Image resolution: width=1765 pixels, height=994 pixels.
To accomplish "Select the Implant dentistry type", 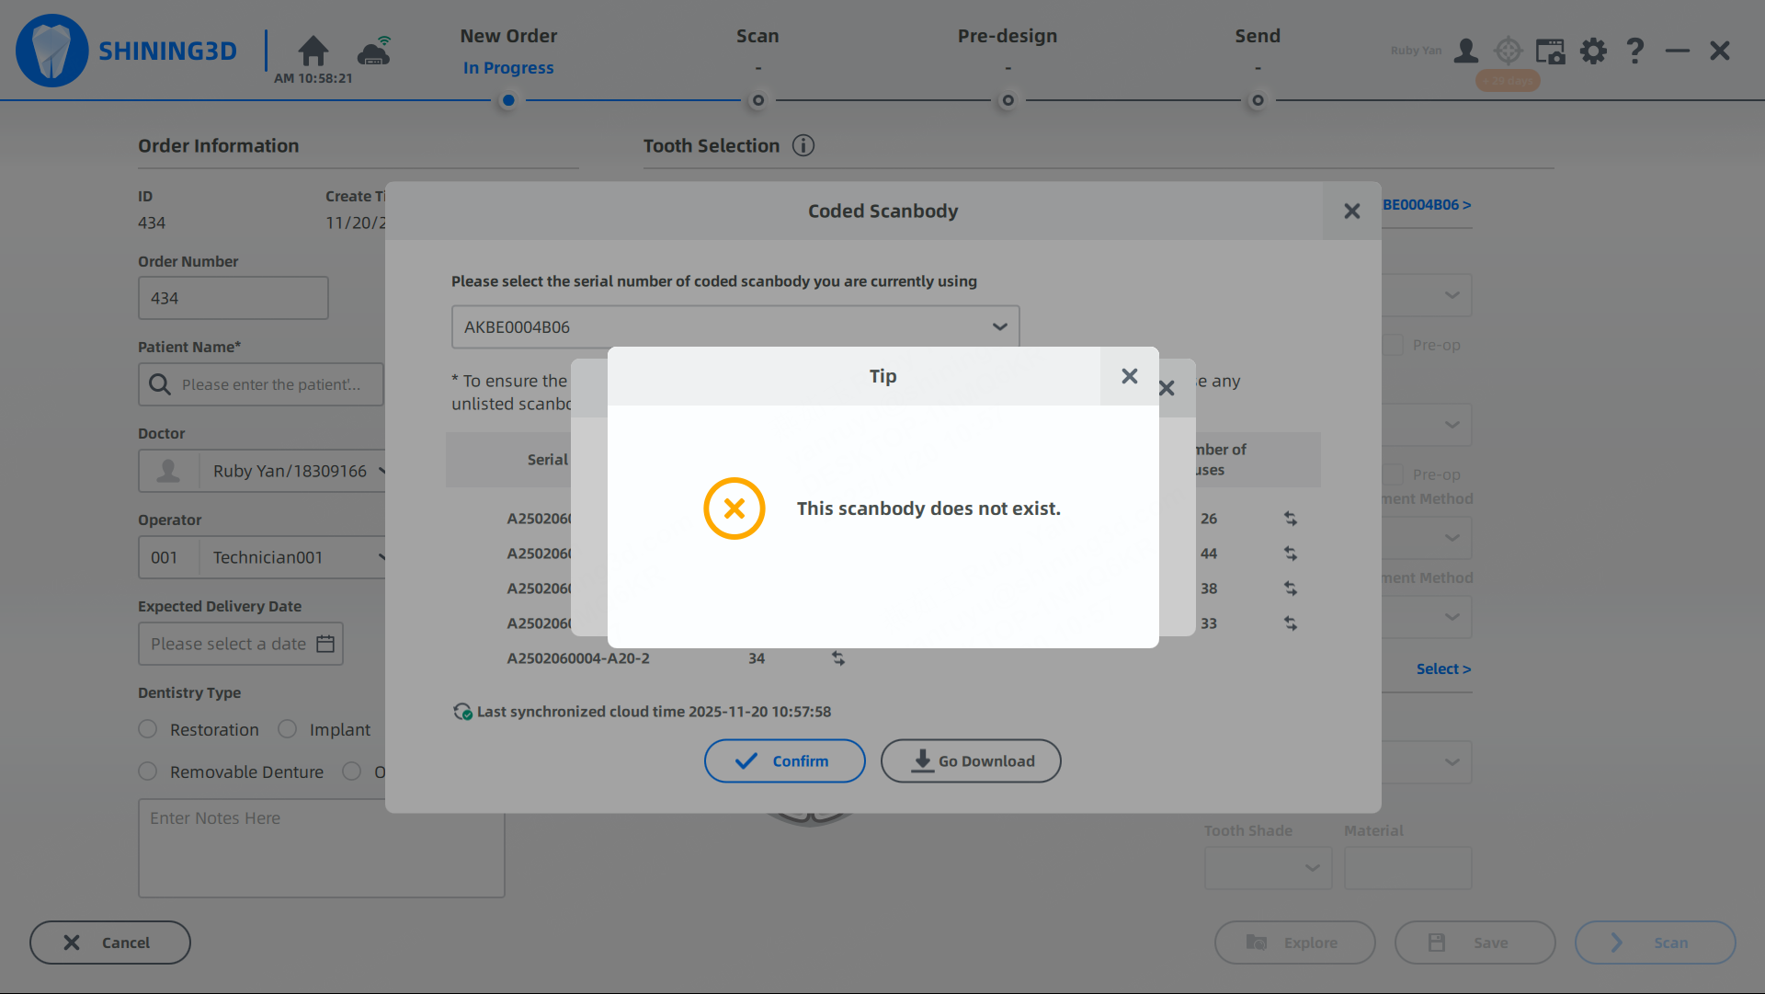I will click(288, 729).
